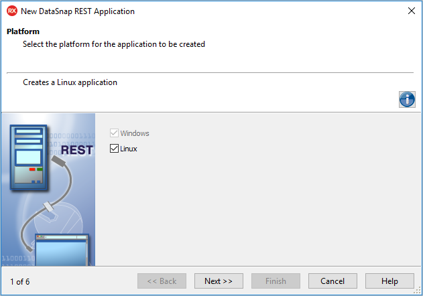Click the server tower illustration
This screenshot has width=423, height=296.
(29, 157)
